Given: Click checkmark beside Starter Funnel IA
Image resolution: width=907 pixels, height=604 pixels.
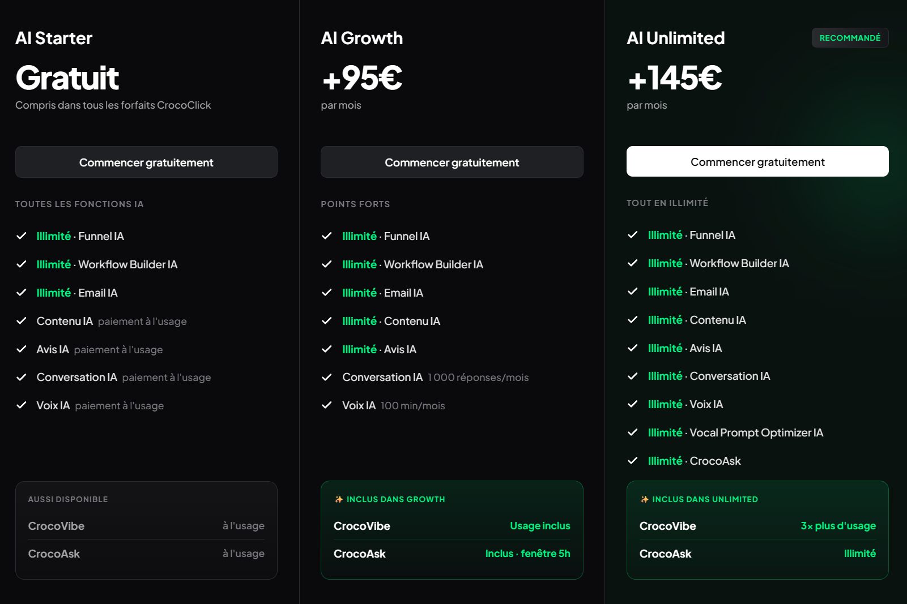Looking at the screenshot, I should [22, 236].
